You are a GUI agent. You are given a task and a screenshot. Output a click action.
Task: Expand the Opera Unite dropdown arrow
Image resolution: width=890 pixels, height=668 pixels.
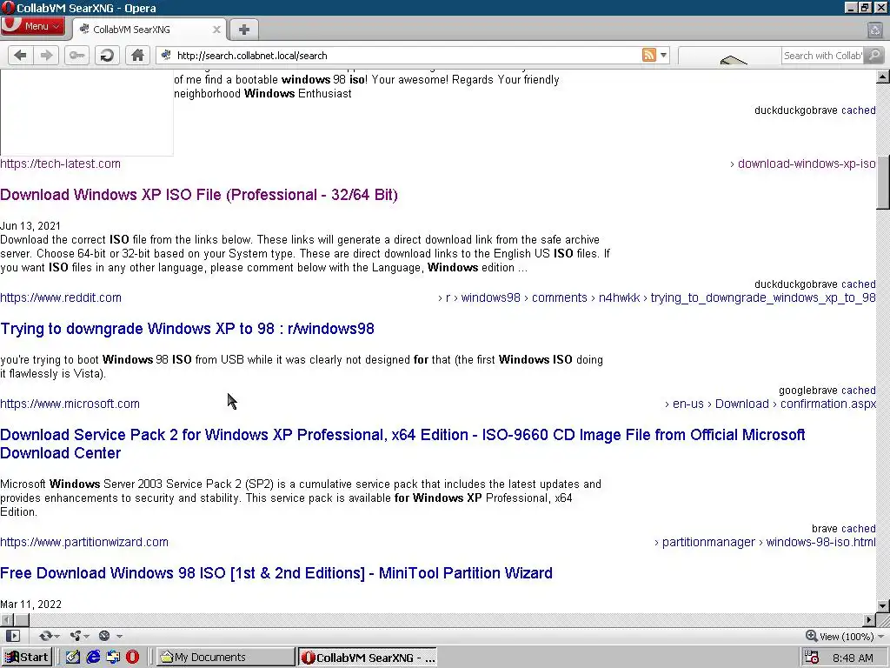[86, 636]
